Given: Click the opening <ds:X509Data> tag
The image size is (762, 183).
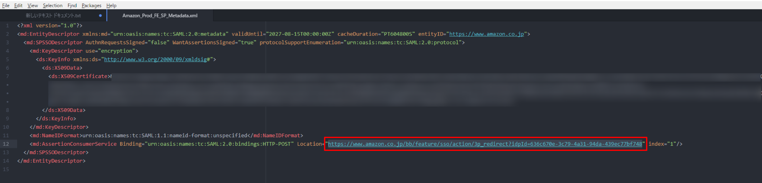Looking at the screenshot, I should pos(62,68).
